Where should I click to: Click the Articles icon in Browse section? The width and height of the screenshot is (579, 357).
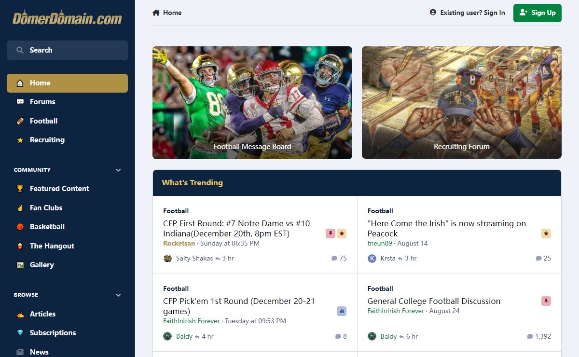(20, 314)
